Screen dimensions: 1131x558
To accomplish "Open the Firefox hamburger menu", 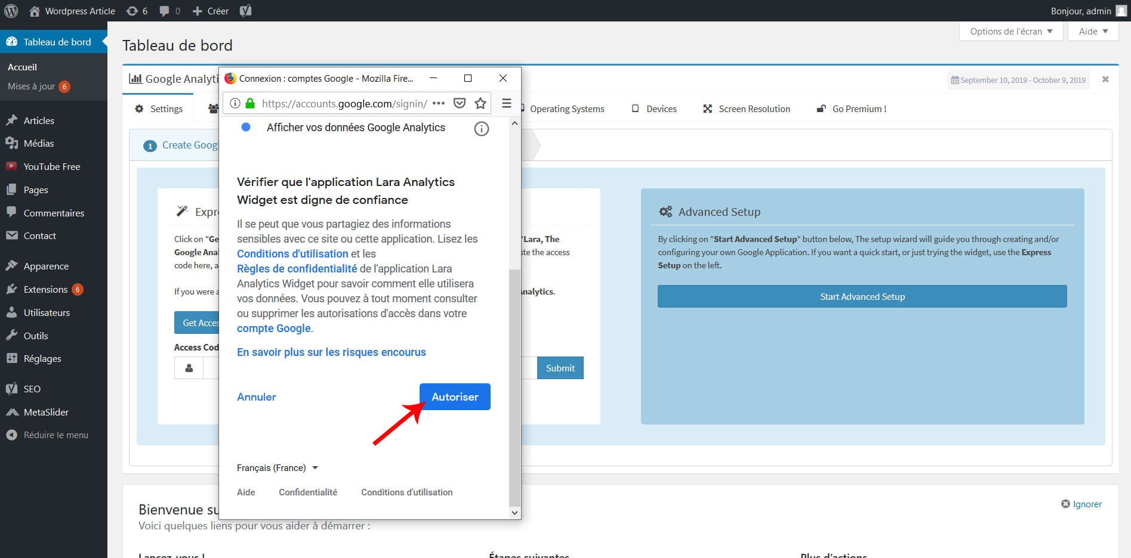I will click(507, 103).
